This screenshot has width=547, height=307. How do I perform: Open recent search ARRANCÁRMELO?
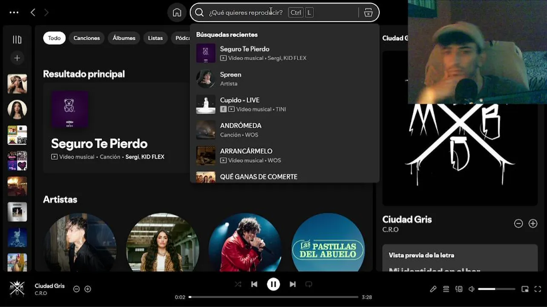coord(285,156)
